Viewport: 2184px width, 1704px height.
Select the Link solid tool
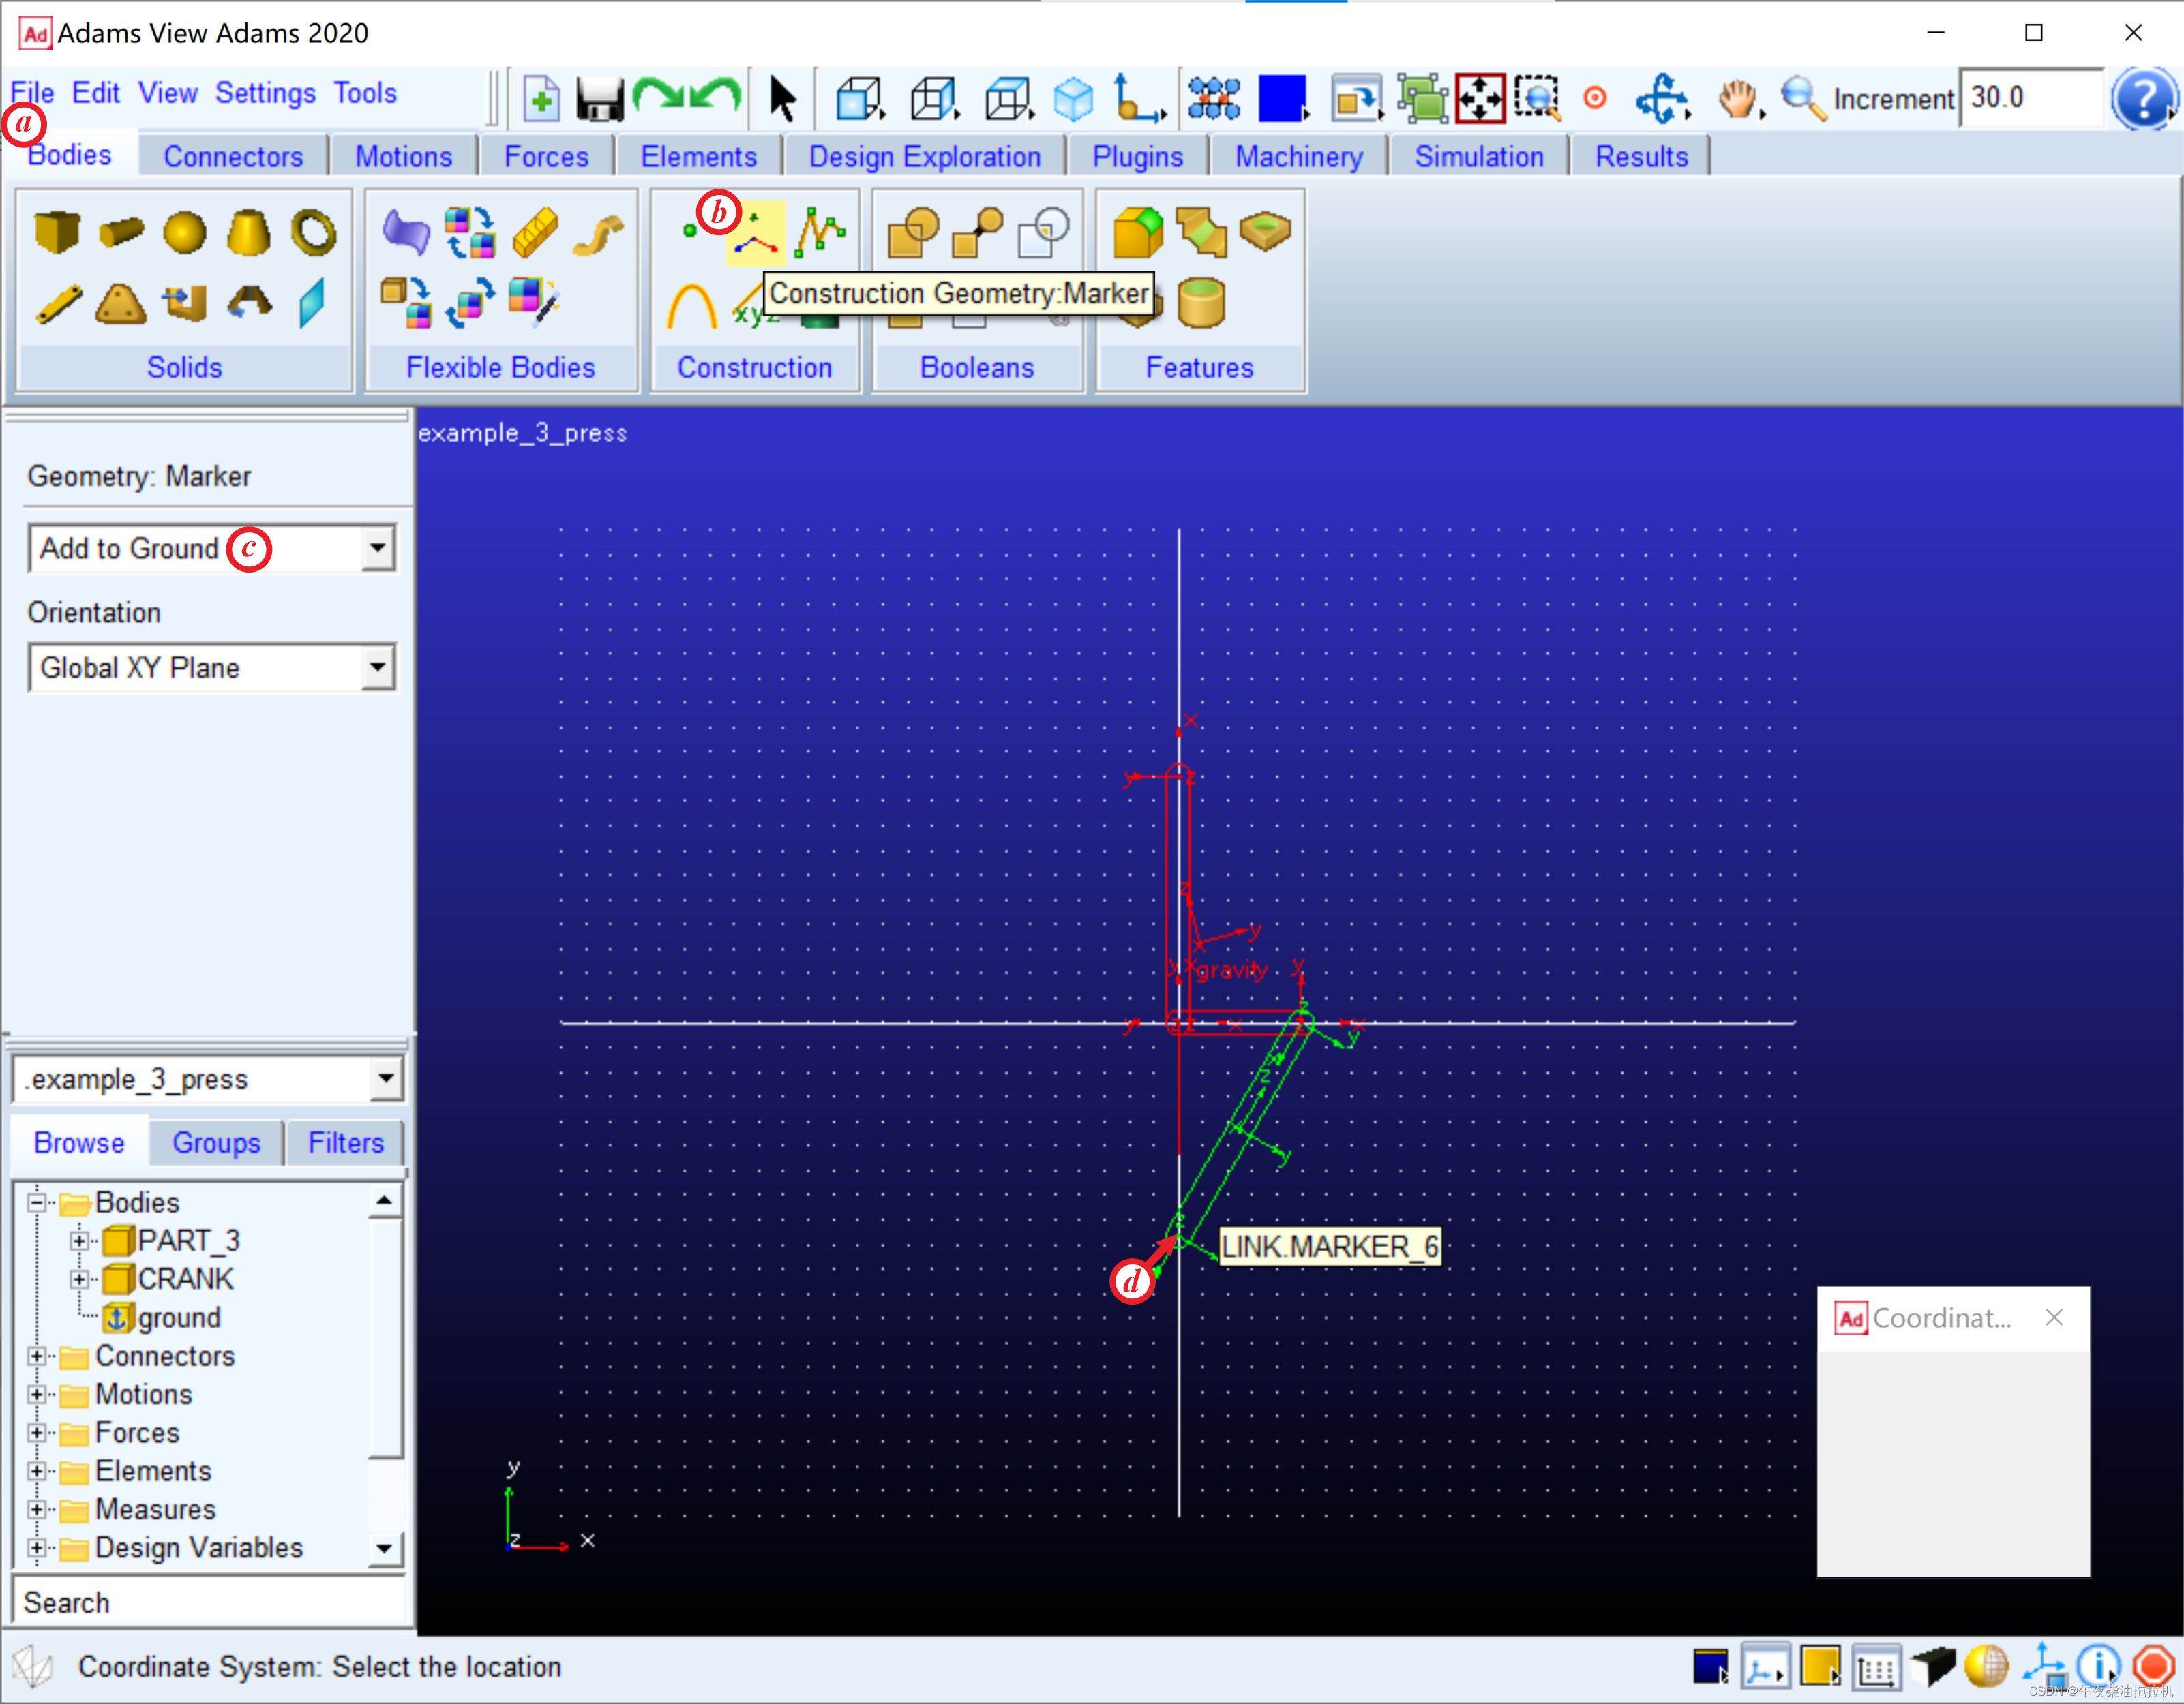point(58,304)
